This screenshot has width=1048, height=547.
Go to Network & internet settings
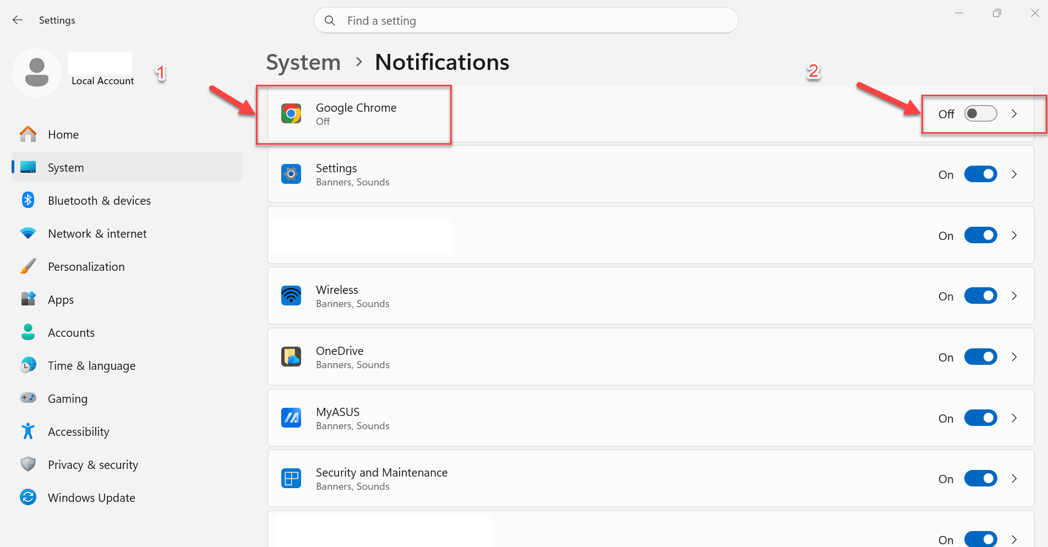127,233
